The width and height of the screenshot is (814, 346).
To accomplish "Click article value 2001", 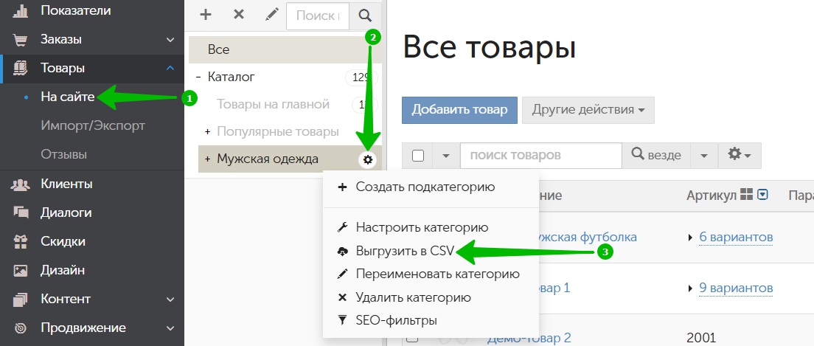I will tap(701, 338).
